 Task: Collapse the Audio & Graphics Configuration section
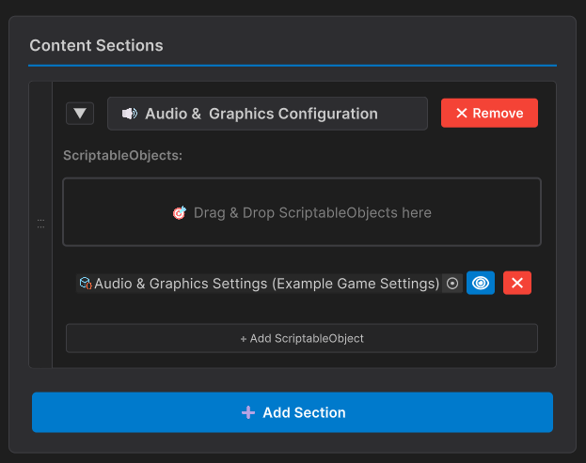(80, 114)
